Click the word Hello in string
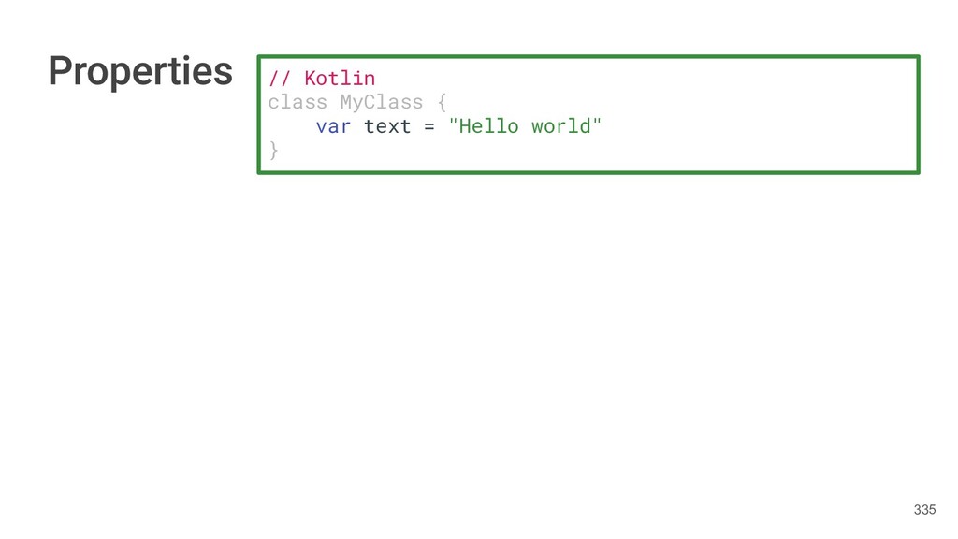The image size is (958, 539). coord(488,125)
